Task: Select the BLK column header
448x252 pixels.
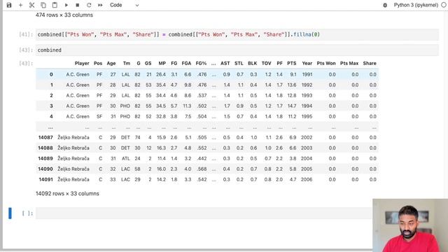Action: 252,64
